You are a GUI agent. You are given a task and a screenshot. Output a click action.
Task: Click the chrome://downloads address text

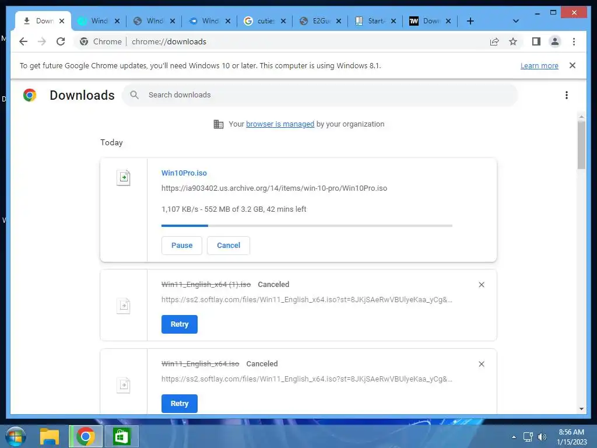point(169,41)
